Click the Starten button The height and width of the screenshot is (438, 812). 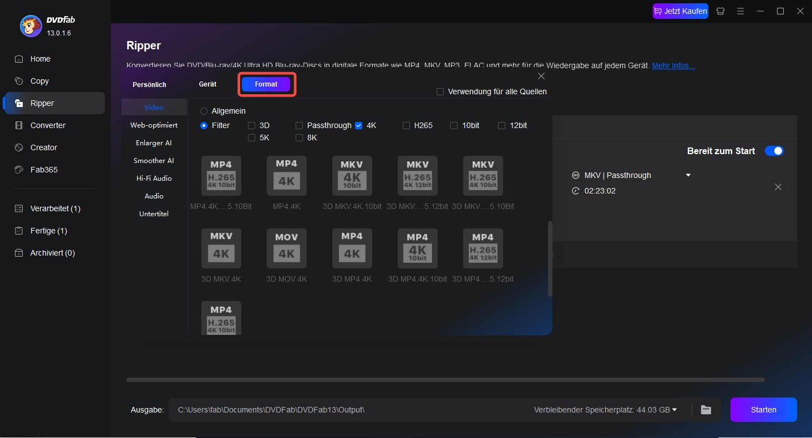pos(764,410)
